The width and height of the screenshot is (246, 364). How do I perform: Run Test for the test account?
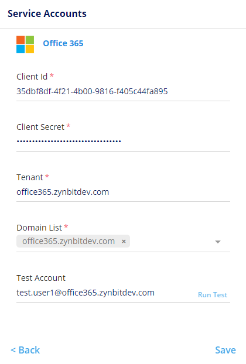coord(213,295)
